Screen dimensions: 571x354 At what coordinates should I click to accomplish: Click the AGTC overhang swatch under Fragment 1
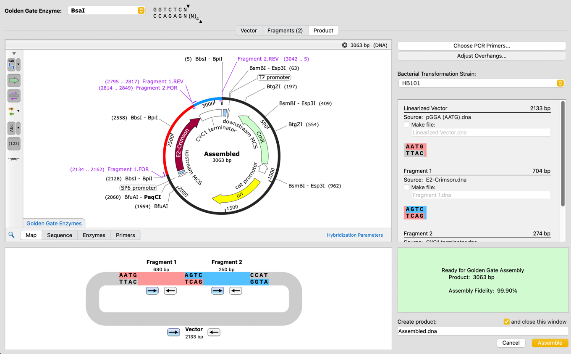coord(415,213)
